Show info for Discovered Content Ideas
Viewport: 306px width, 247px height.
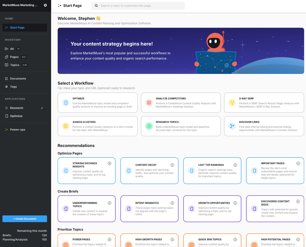[298, 201]
